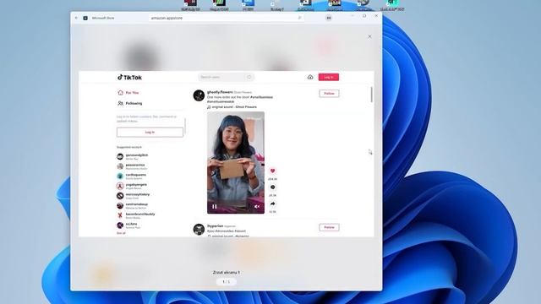The width and height of the screenshot is (541, 304).
Task: Share the video with the arrow icon
Action: (x=272, y=204)
